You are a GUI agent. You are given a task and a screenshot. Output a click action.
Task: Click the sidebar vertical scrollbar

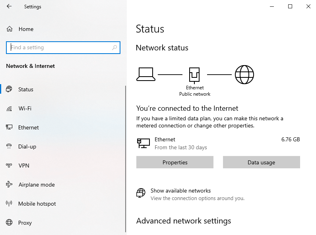tap(126, 159)
